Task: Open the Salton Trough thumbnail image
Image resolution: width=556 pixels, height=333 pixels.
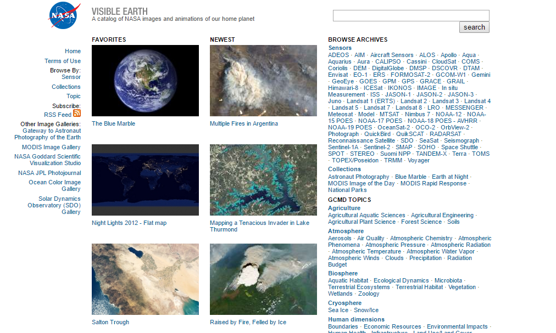Action: click(146, 279)
